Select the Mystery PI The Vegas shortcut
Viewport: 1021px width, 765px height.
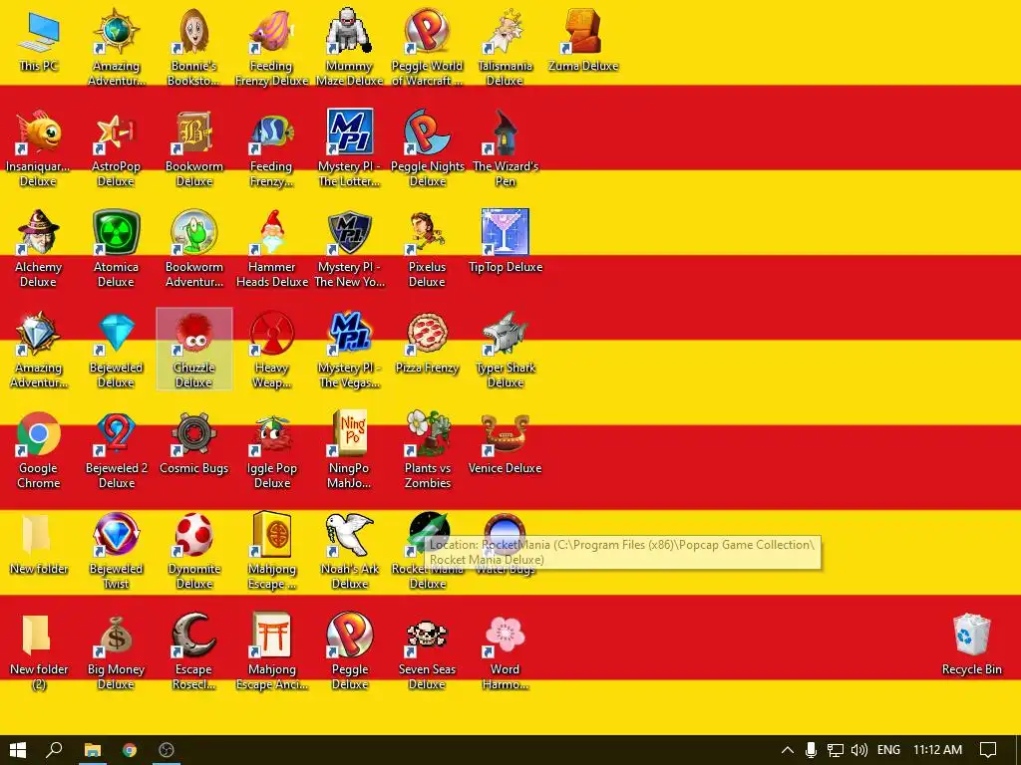point(350,350)
